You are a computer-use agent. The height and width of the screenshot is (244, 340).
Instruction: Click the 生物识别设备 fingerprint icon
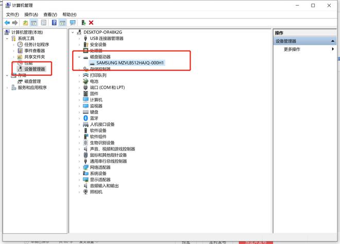coord(86,143)
